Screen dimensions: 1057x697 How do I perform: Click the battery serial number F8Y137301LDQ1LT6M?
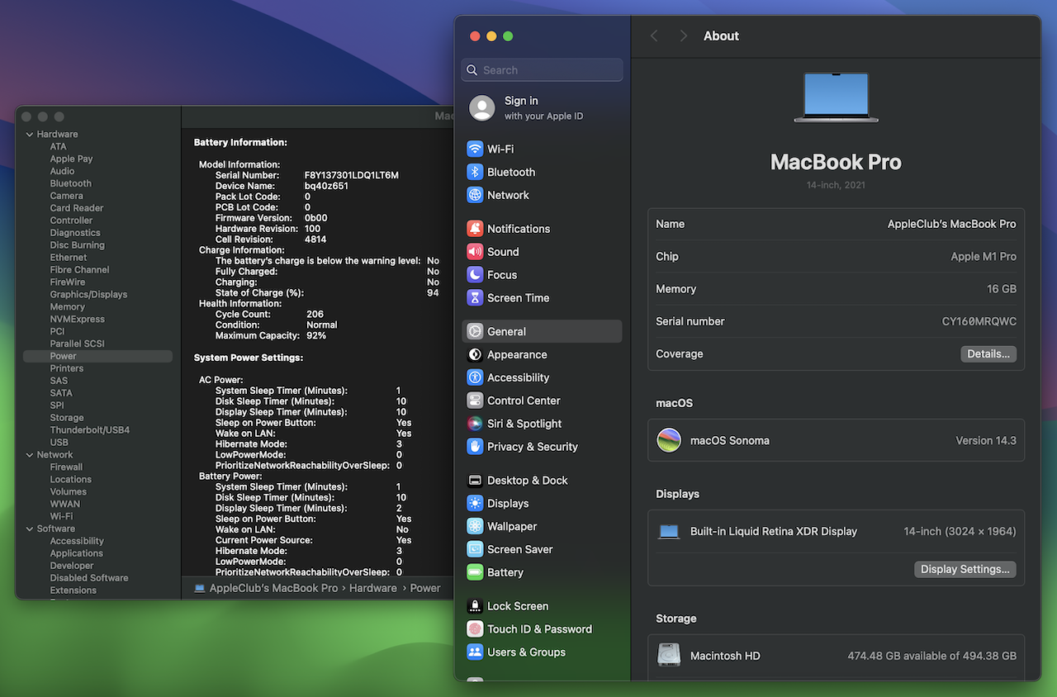351,175
